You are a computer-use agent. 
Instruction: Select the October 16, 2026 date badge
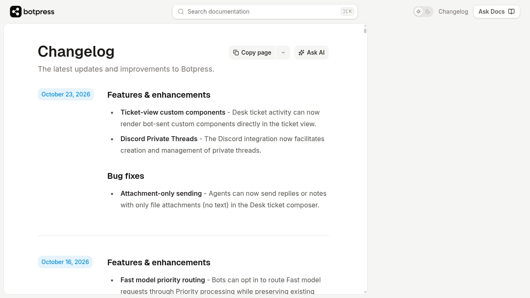point(65,262)
